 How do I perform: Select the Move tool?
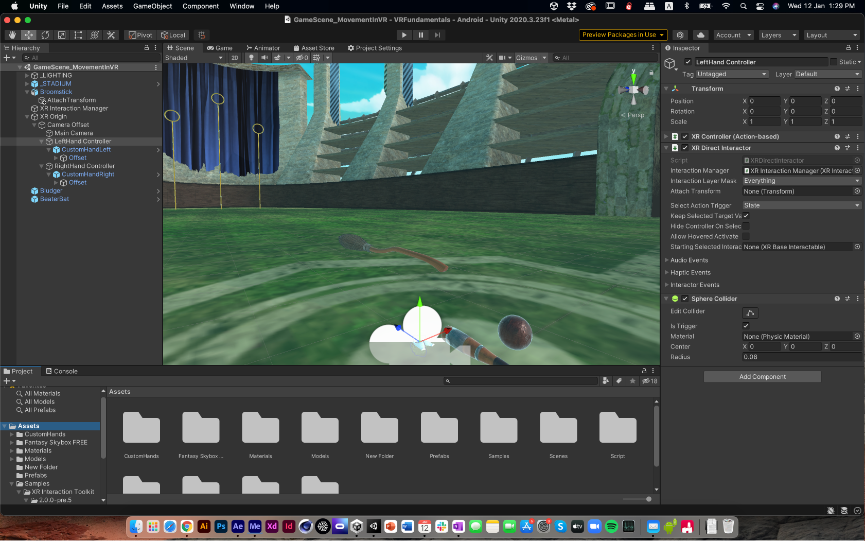pos(29,35)
